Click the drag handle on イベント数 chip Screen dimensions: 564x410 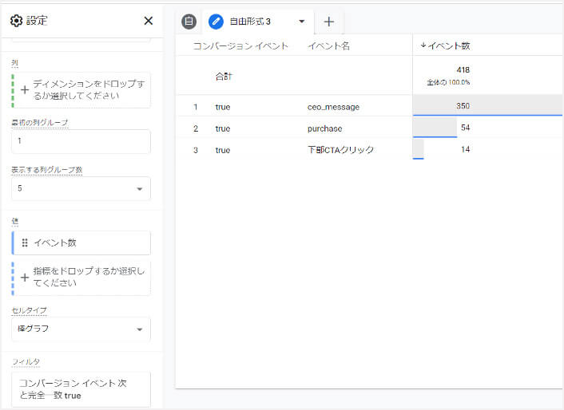click(25, 243)
